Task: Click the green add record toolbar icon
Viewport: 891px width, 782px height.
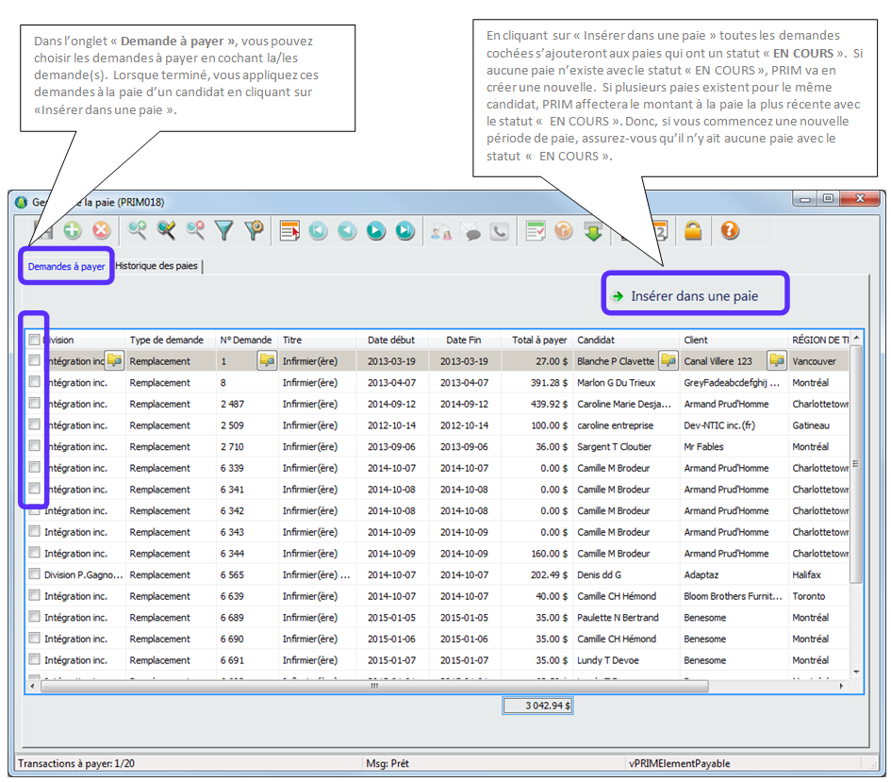Action: click(x=73, y=230)
